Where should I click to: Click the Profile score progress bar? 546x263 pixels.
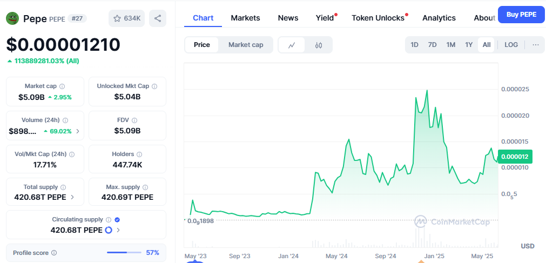(124, 253)
